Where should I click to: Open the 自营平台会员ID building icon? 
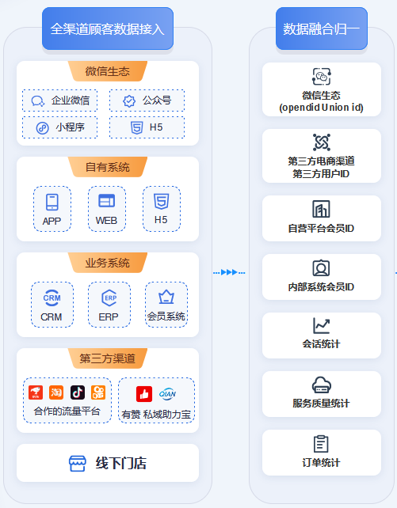click(321, 209)
